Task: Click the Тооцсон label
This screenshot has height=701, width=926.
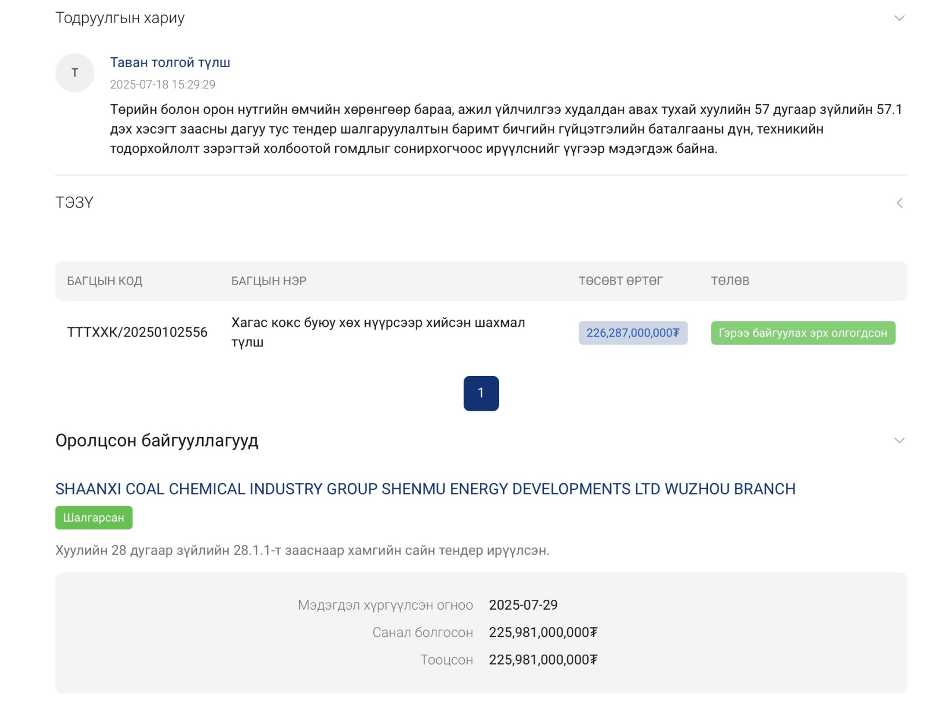Action: pyautogui.click(x=446, y=660)
